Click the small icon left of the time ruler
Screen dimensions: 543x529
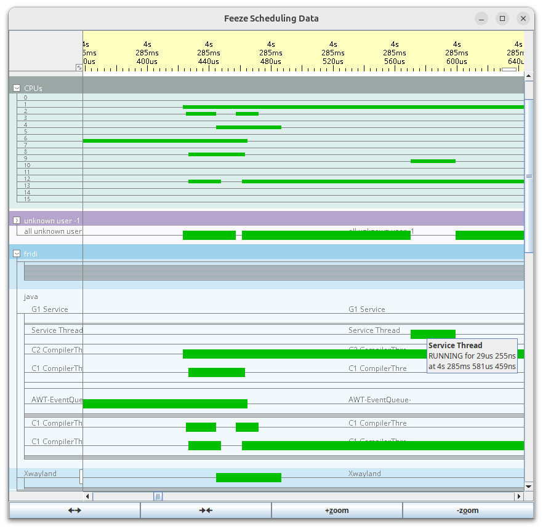tap(79, 68)
